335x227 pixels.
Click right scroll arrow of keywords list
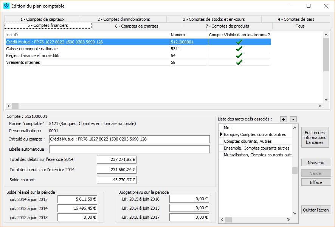(x=289, y=219)
